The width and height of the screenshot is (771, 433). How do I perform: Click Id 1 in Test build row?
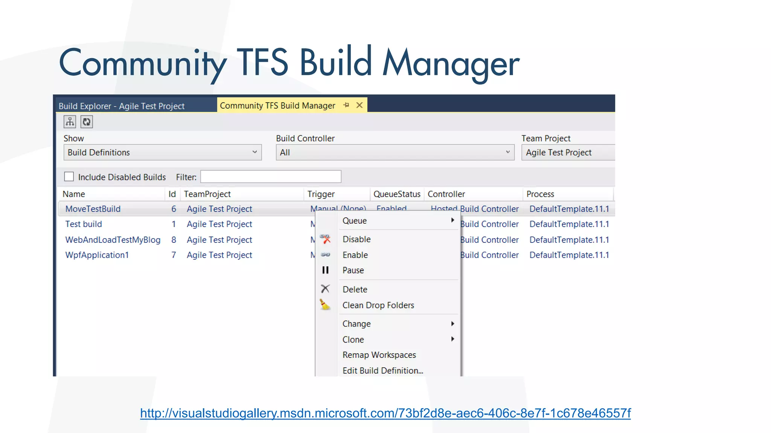click(174, 224)
